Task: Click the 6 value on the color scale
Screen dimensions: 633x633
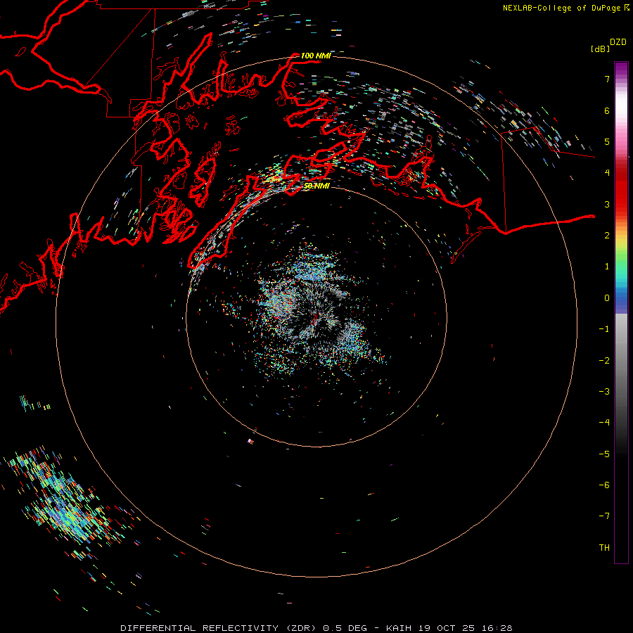Action: tap(607, 110)
